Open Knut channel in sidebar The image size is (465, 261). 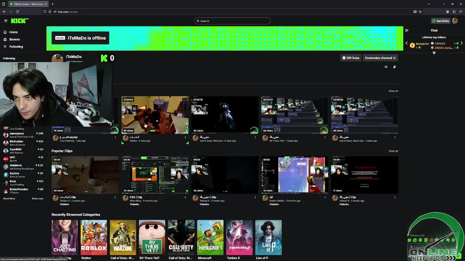[x=23, y=183]
